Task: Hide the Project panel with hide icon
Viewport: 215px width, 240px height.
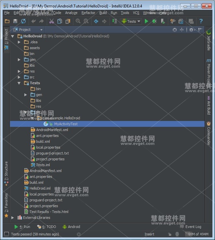Action: (x=200, y=30)
